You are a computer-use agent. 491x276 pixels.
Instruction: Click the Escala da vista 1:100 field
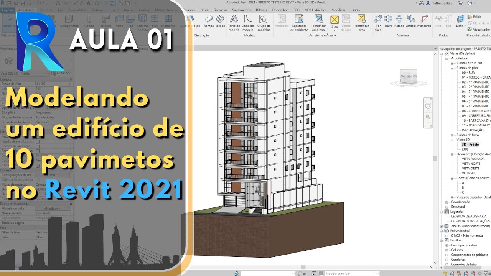pyautogui.click(x=53, y=84)
